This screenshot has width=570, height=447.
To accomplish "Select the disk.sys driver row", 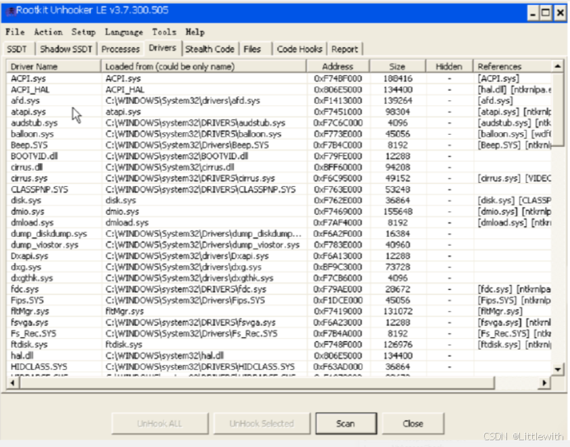I will (x=279, y=200).
